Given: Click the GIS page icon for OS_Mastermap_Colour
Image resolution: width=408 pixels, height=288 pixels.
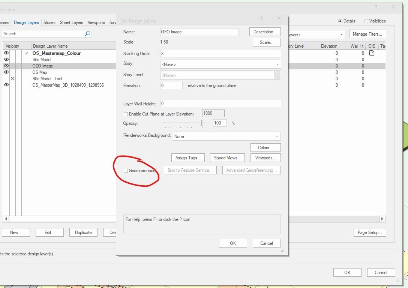Looking at the screenshot, I should pyautogui.click(x=372, y=53).
